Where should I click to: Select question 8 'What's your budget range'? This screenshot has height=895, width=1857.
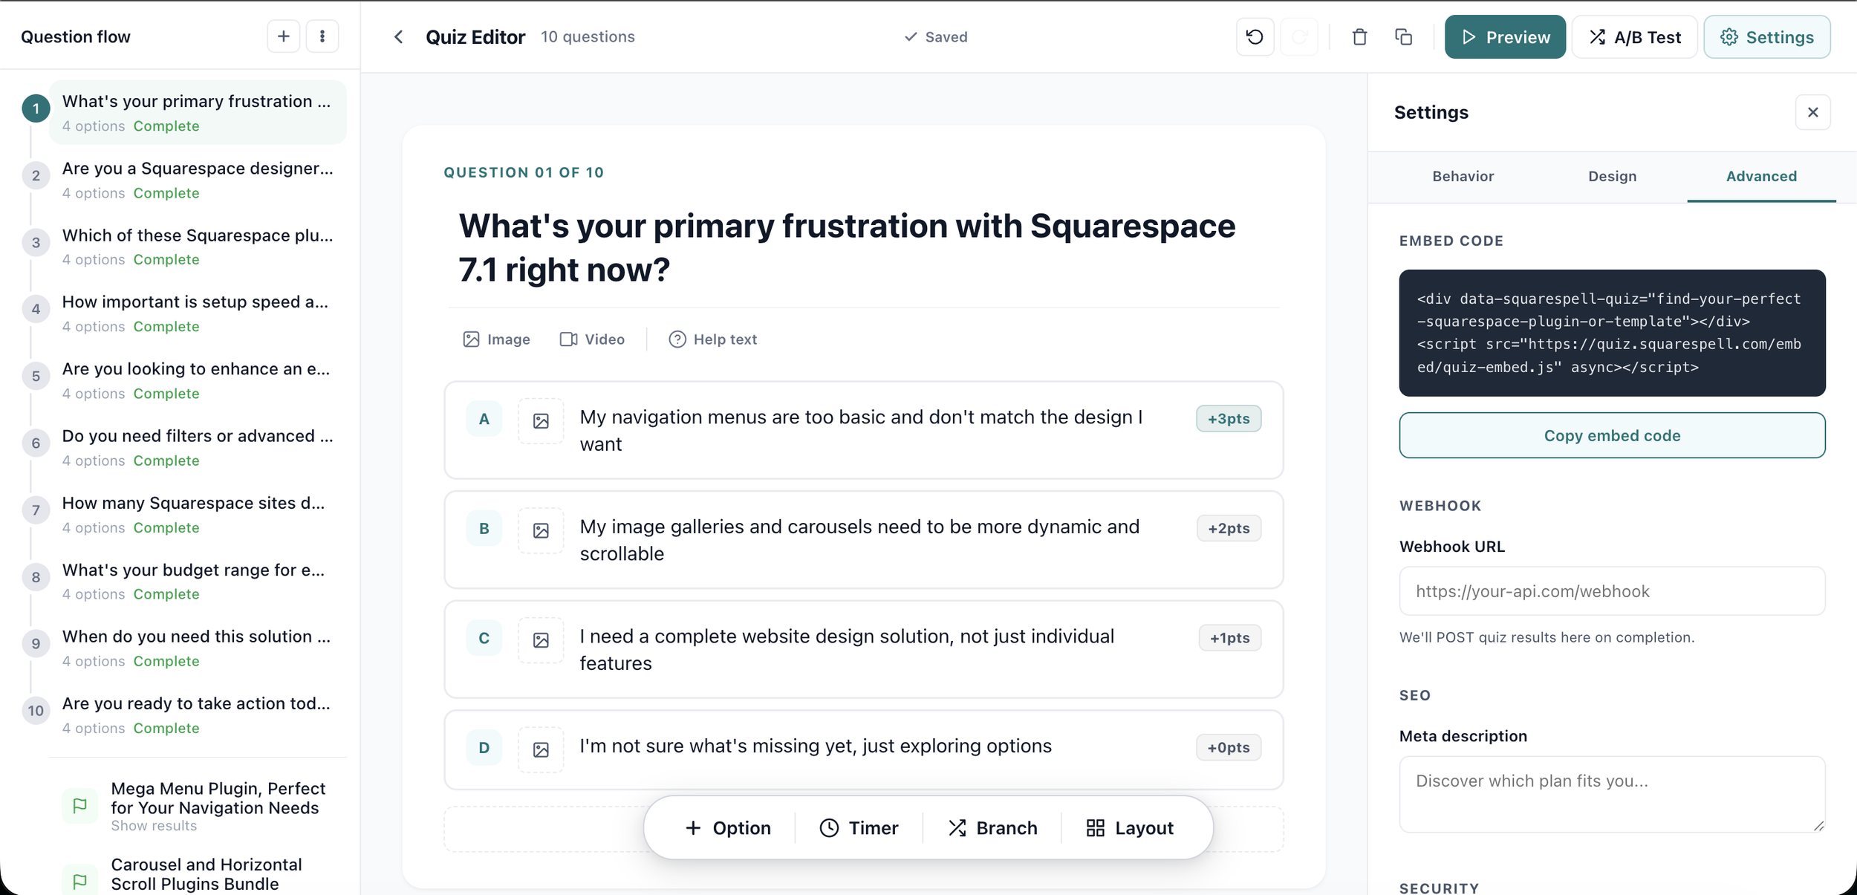(198, 581)
